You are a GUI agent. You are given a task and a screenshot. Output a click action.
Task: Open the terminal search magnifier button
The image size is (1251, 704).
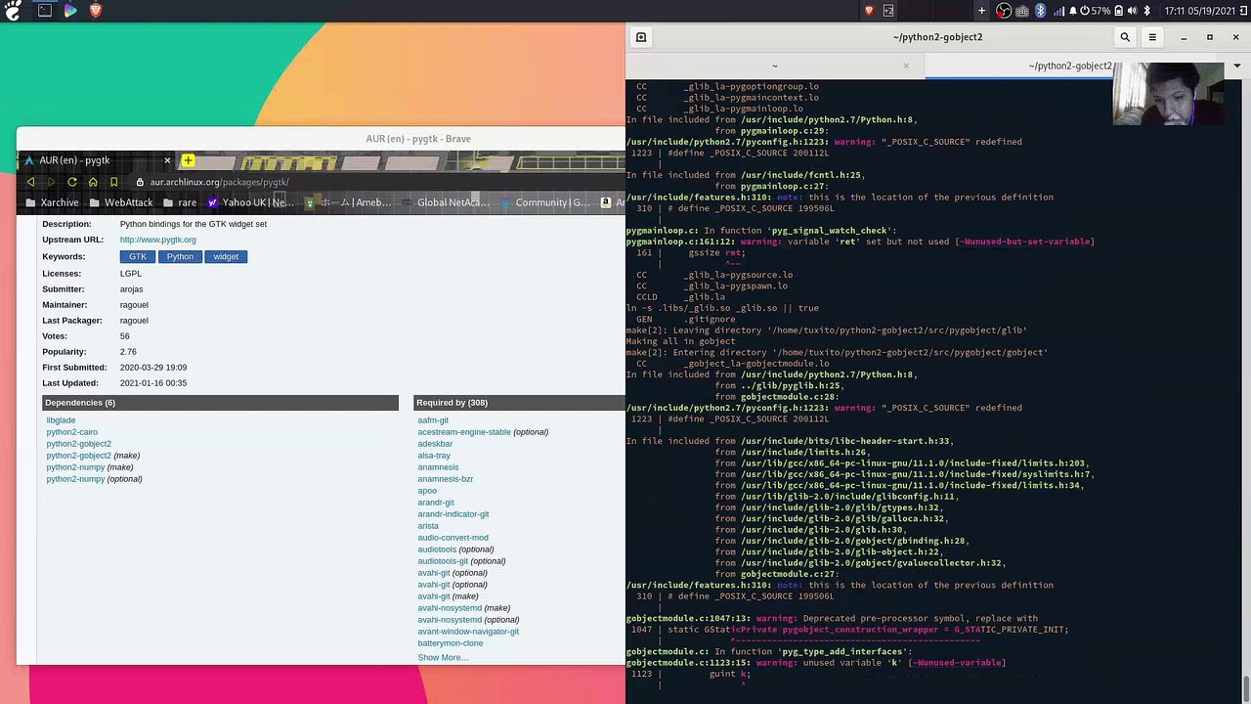[1125, 37]
